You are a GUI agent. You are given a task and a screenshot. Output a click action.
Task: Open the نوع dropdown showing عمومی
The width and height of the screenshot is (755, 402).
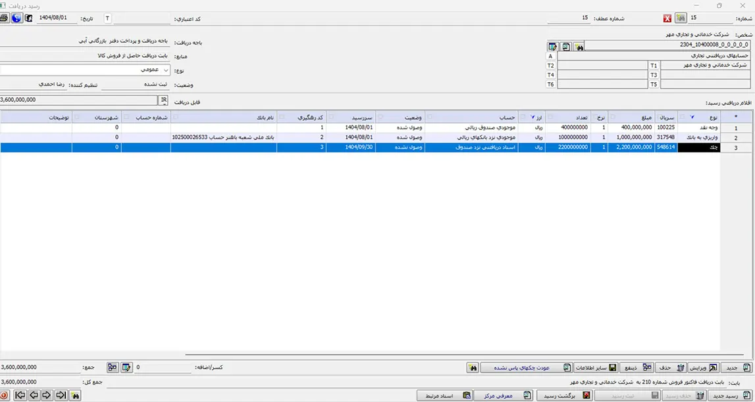tap(165, 69)
